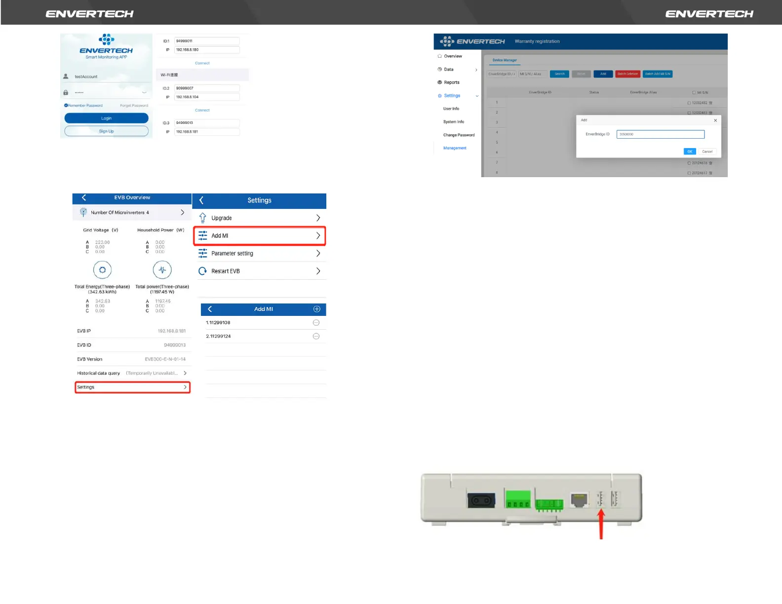This screenshot has width=782, height=604.
Task: Check the box for MI 20124617
Action: point(689,173)
